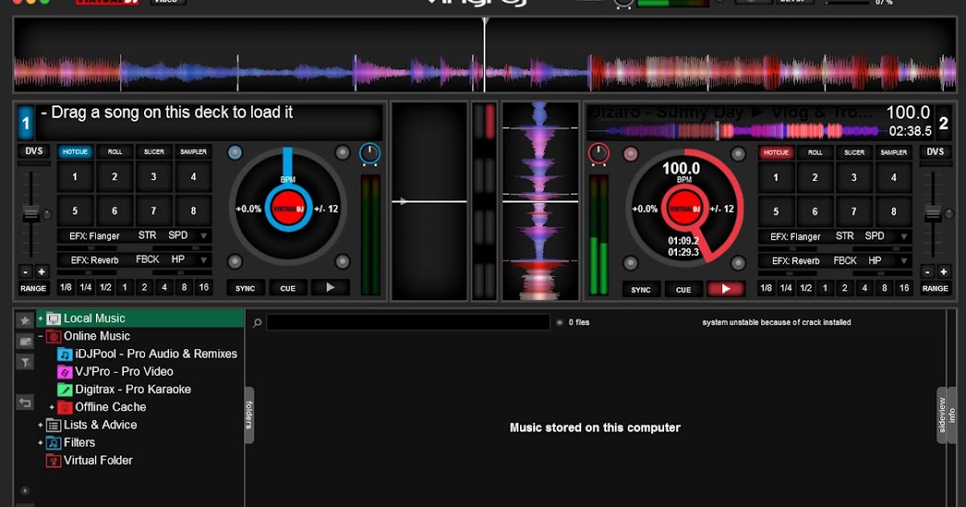Click the VirtualDJ logo on deck 1 jogwheel
Viewport: 966px width, 507px height.
pyautogui.click(x=288, y=208)
